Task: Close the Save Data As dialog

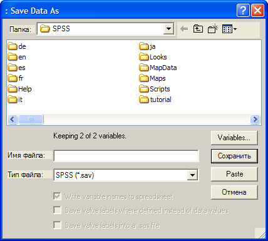Action: tap(257, 11)
